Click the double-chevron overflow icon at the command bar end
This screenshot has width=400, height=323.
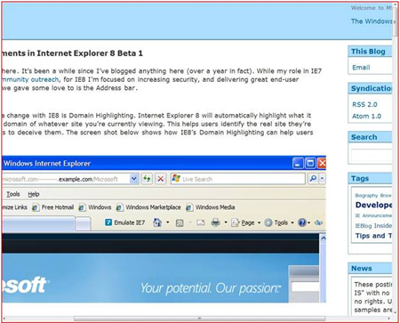tap(319, 222)
